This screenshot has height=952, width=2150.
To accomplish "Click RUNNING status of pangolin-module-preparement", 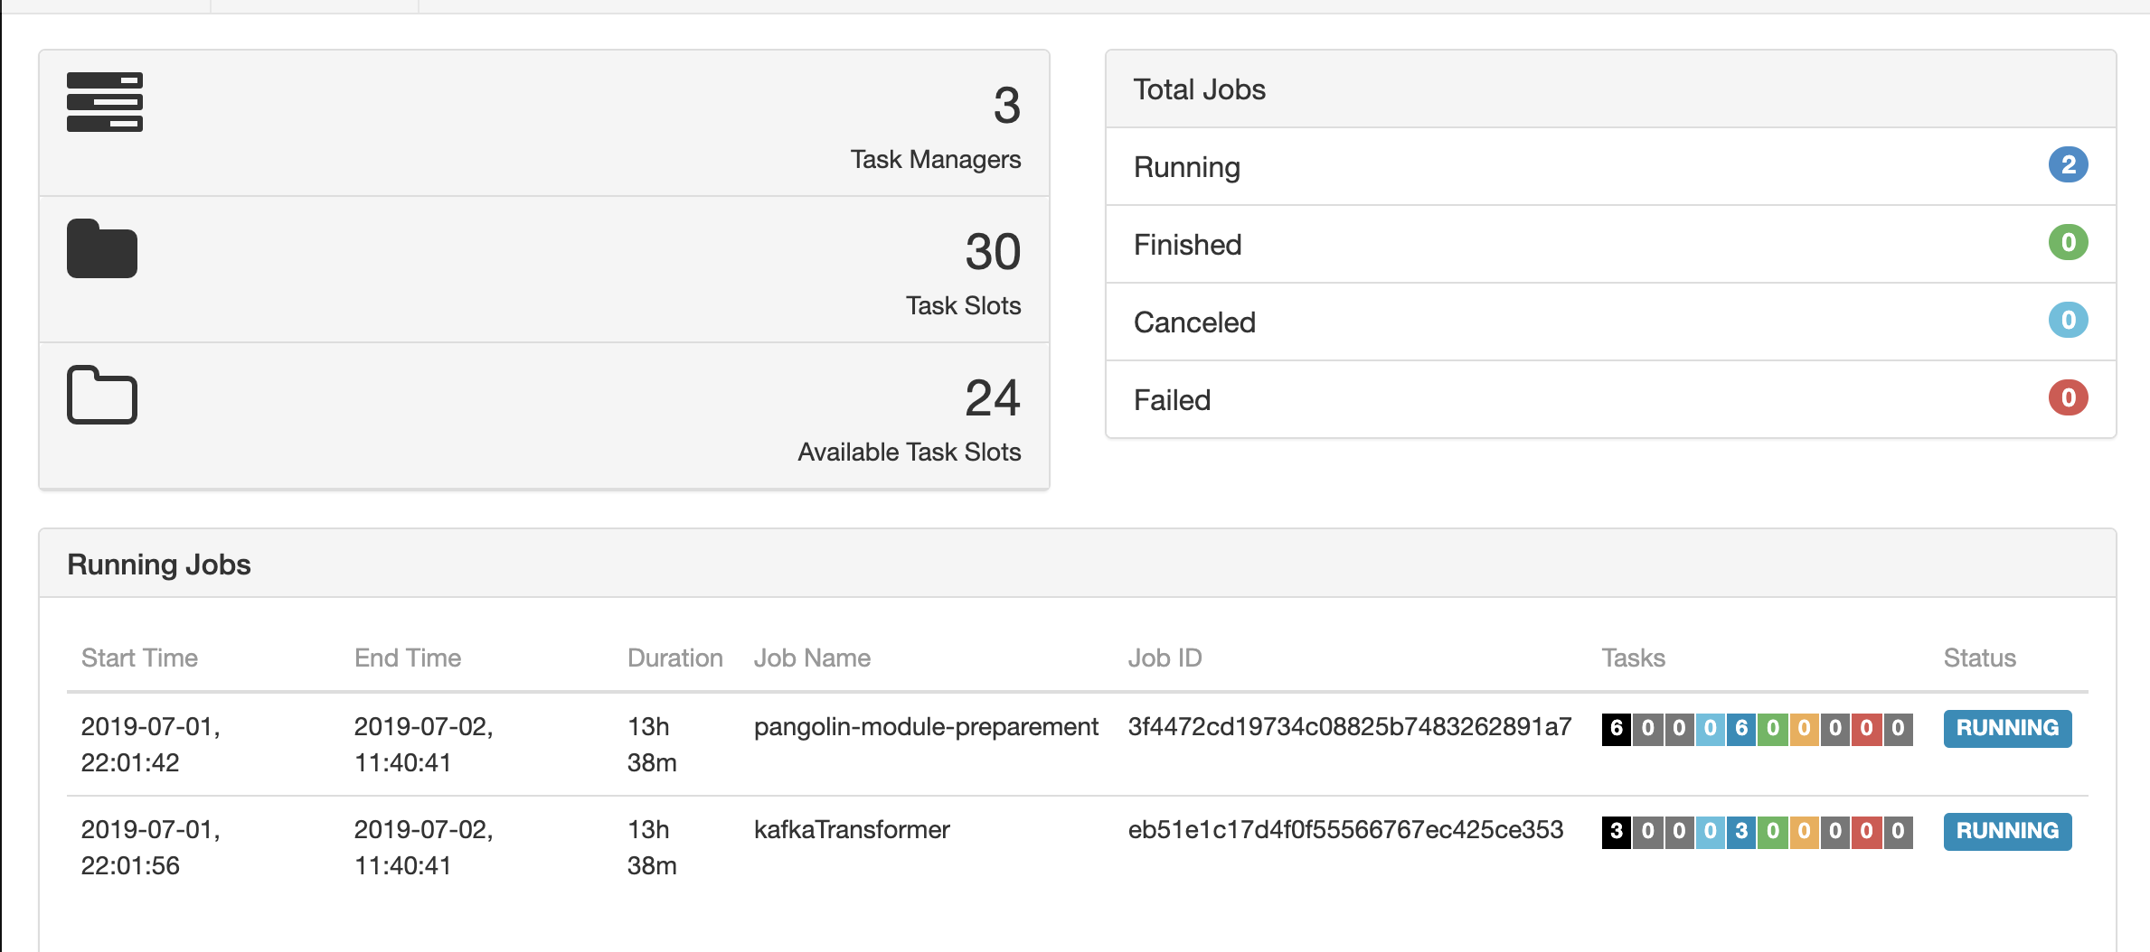I will (x=2006, y=729).
